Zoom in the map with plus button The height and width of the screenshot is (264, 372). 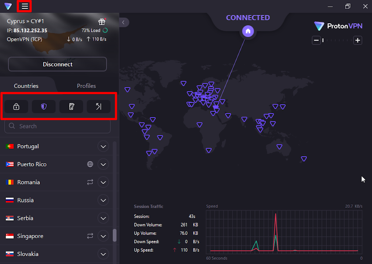coord(357,40)
